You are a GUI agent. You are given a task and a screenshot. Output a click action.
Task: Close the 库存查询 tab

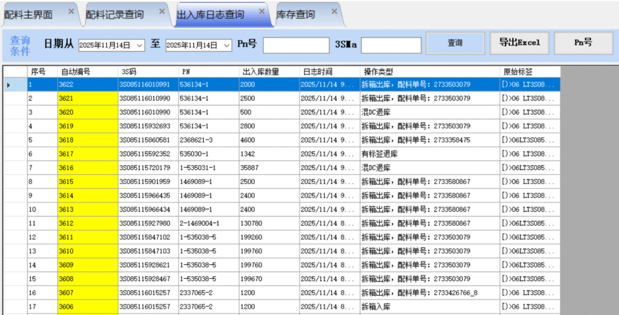click(334, 11)
